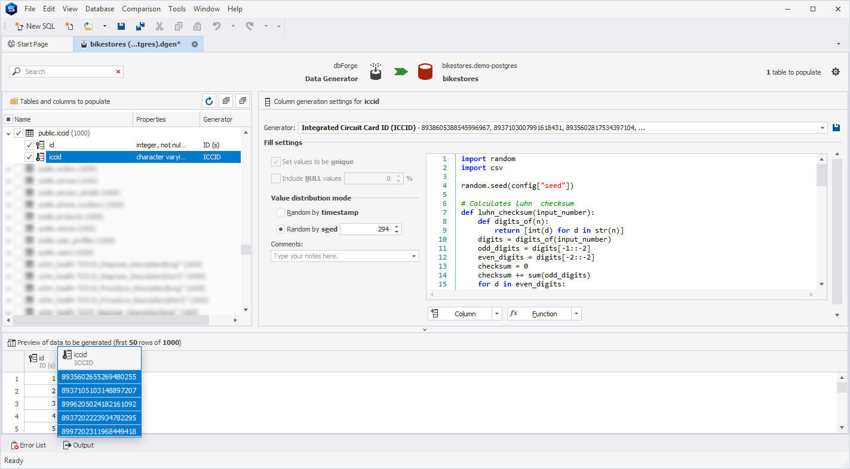
Task: Select preview cell 8935602655269480255
Action: coord(99,377)
